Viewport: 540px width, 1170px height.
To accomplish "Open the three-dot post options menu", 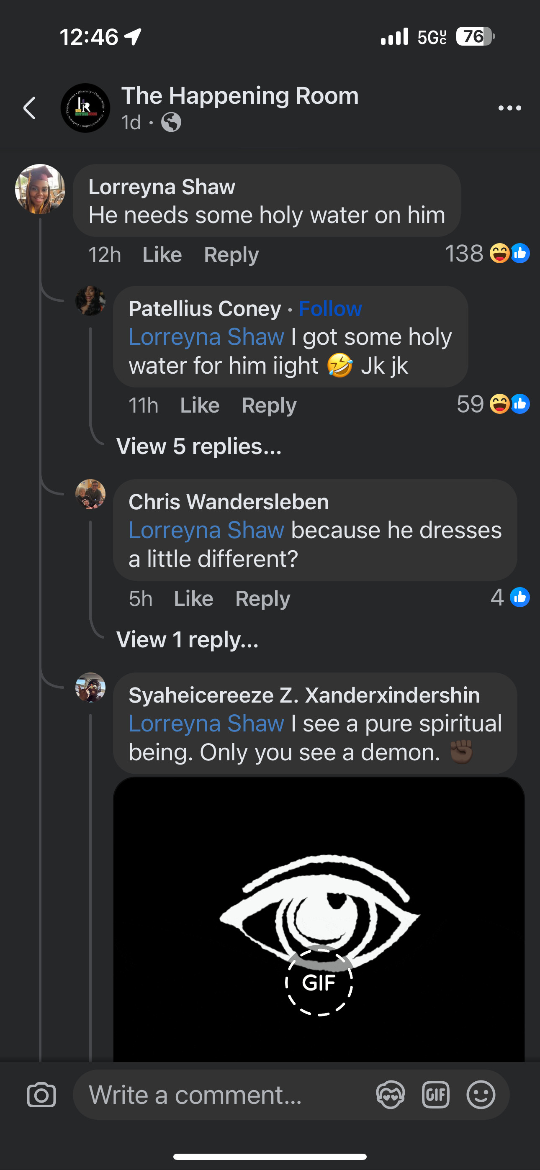I will point(509,108).
